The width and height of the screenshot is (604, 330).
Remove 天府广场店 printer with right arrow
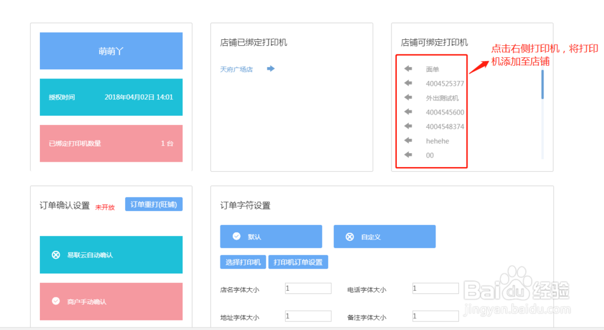click(x=271, y=69)
